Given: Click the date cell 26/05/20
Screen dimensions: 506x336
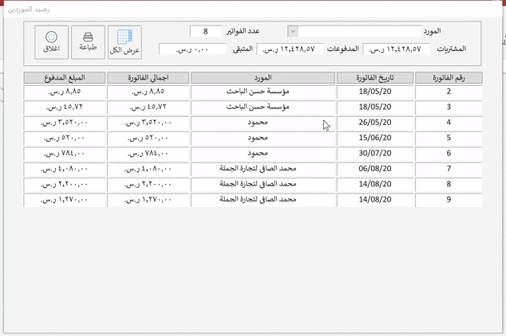Looking at the screenshot, I should tap(375, 123).
